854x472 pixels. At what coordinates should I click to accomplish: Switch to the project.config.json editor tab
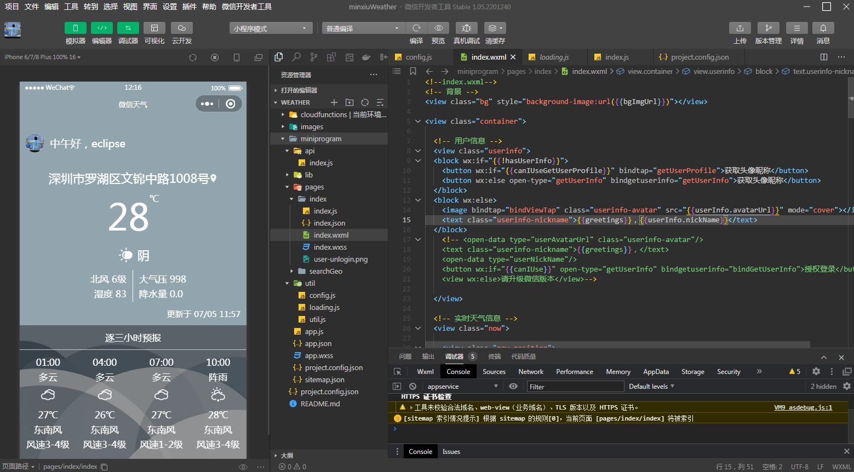point(700,57)
